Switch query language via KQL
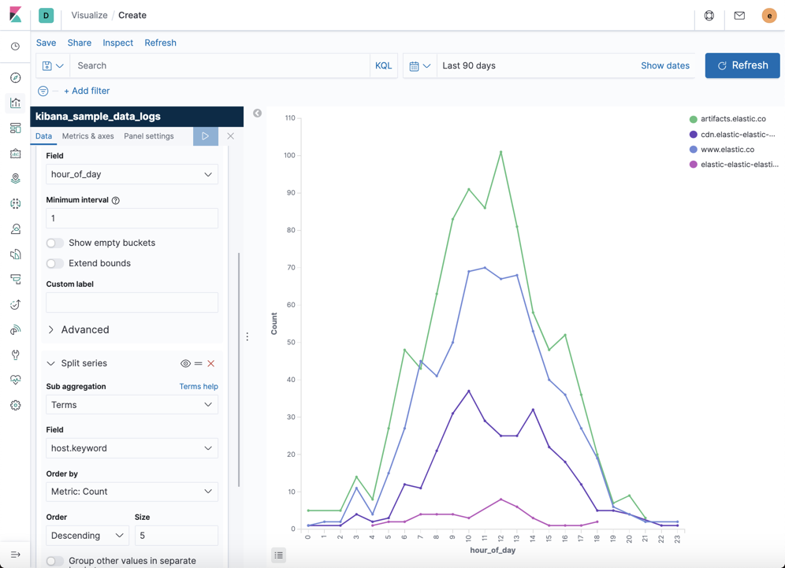Screen dimensions: 785x568 [384, 65]
